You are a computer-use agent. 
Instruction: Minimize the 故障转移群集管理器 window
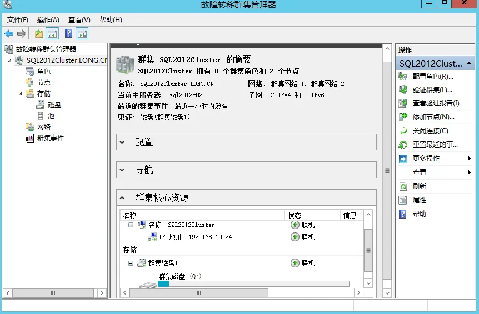pos(429,3)
